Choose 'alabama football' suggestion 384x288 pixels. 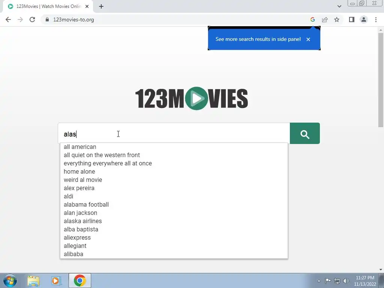click(x=174, y=204)
